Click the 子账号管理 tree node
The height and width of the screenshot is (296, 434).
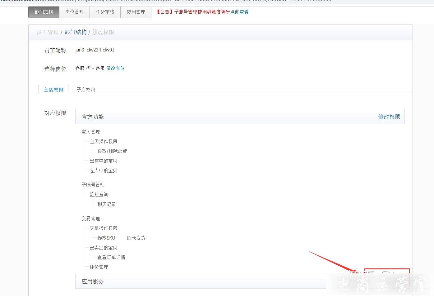[x=93, y=185]
